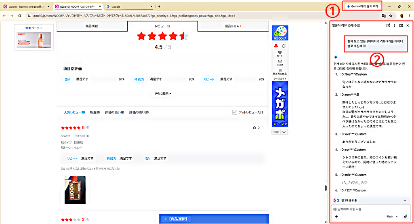Click the help question icon in sidebar

[284, 46]
